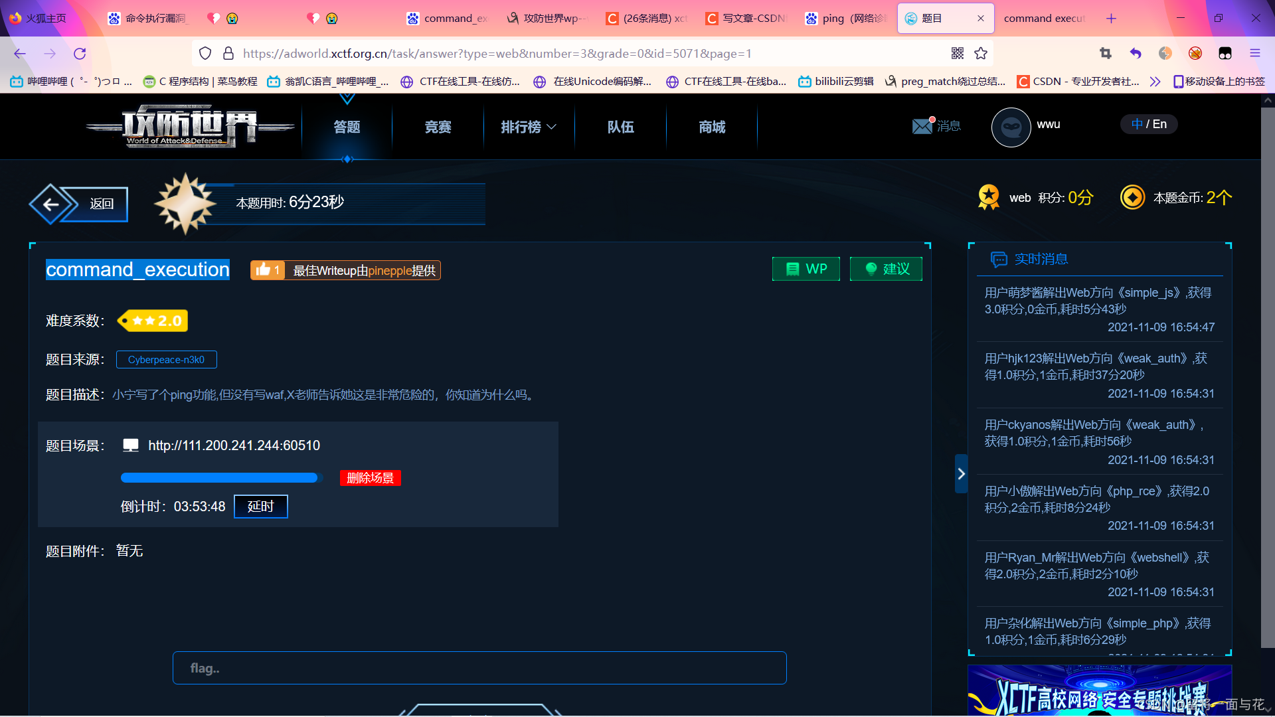Click the monitor icon next to 题目场景
Image resolution: width=1275 pixels, height=717 pixels.
[130, 445]
